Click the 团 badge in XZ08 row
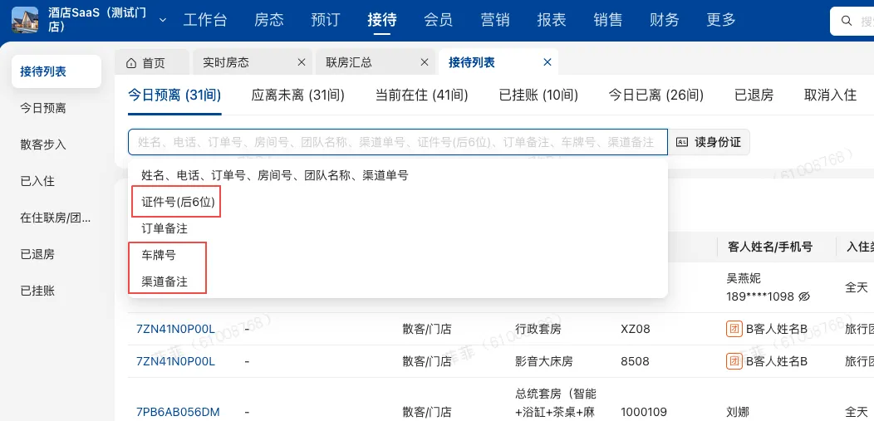This screenshot has height=421, width=874. tap(734, 329)
